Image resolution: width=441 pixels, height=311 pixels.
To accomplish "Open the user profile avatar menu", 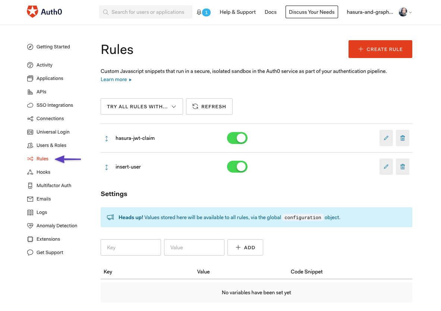I will tap(403, 12).
